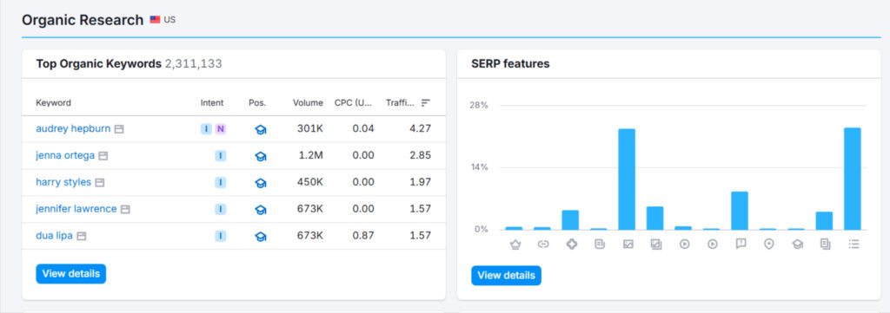Viewport: 890px width, 313px height.
Task: Open the SERP snapshot icon beside harry styles
Action: point(99,183)
